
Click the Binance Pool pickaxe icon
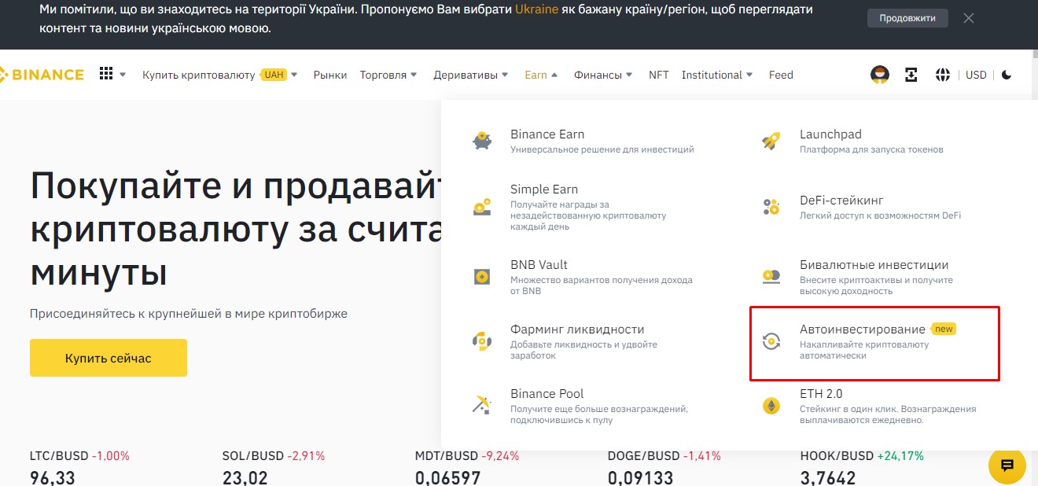click(482, 405)
